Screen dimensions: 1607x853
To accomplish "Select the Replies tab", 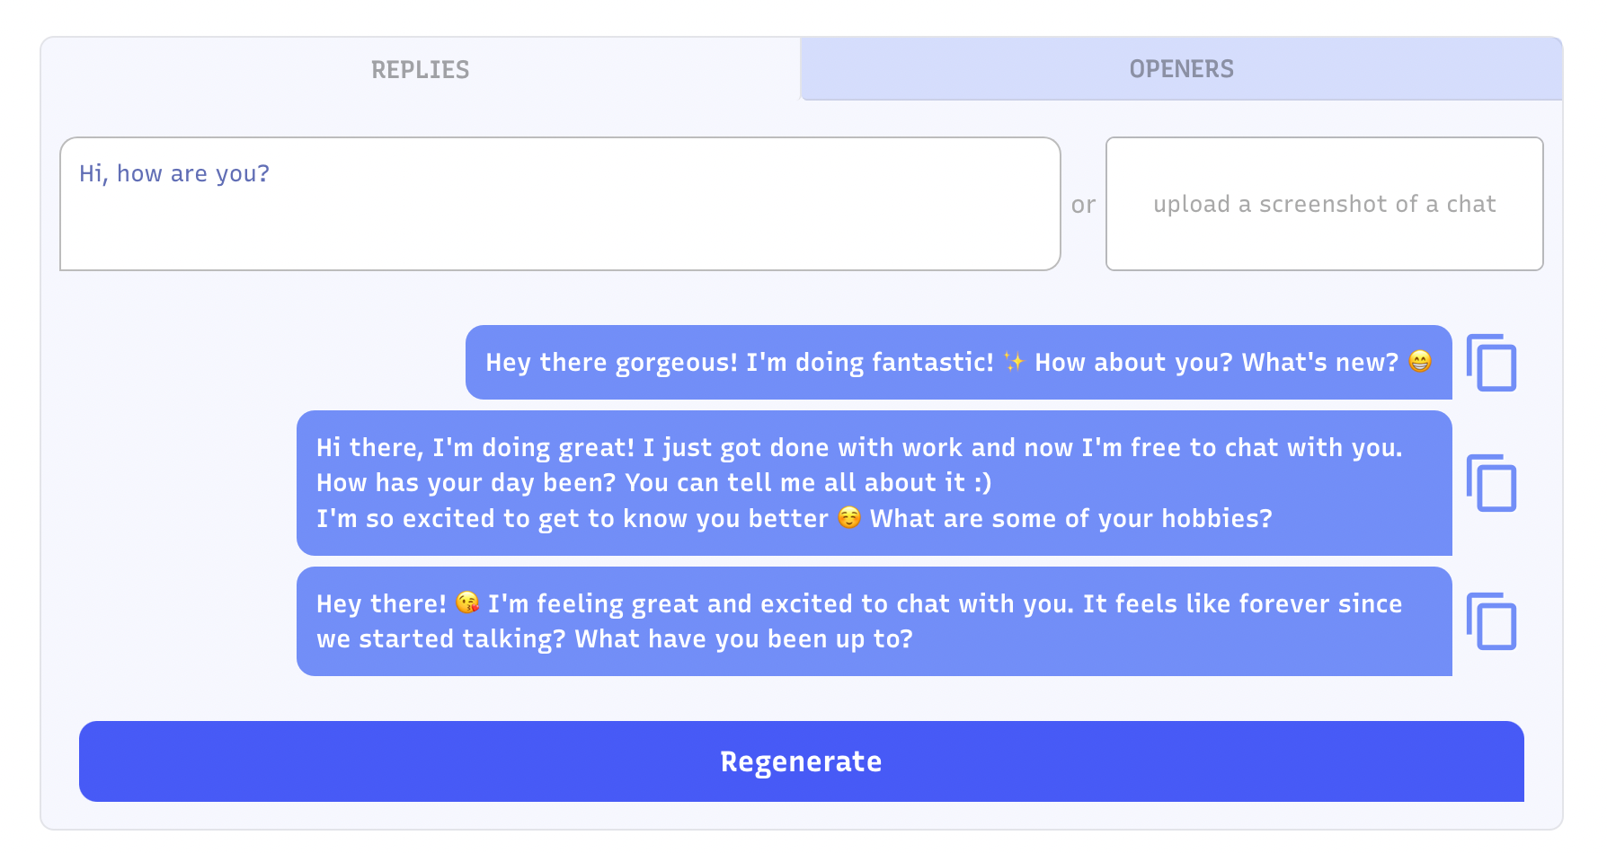I will 420,69.
